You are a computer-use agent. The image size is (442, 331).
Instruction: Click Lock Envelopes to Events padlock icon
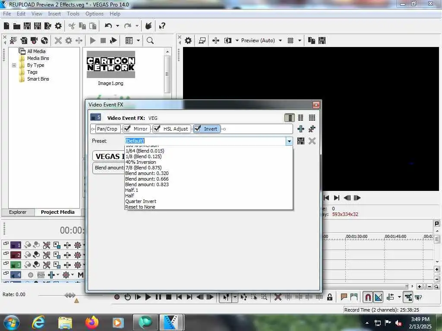pos(329,297)
